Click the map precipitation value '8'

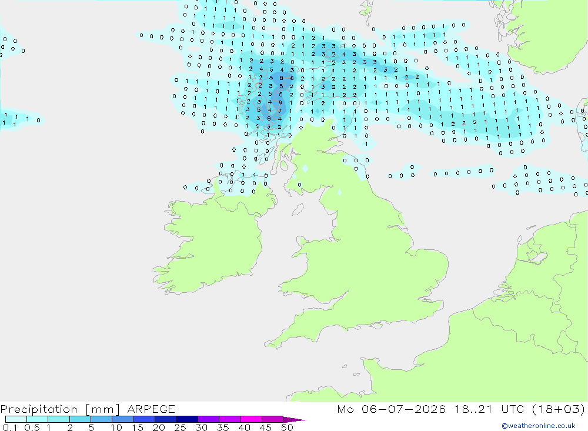[x=281, y=78]
